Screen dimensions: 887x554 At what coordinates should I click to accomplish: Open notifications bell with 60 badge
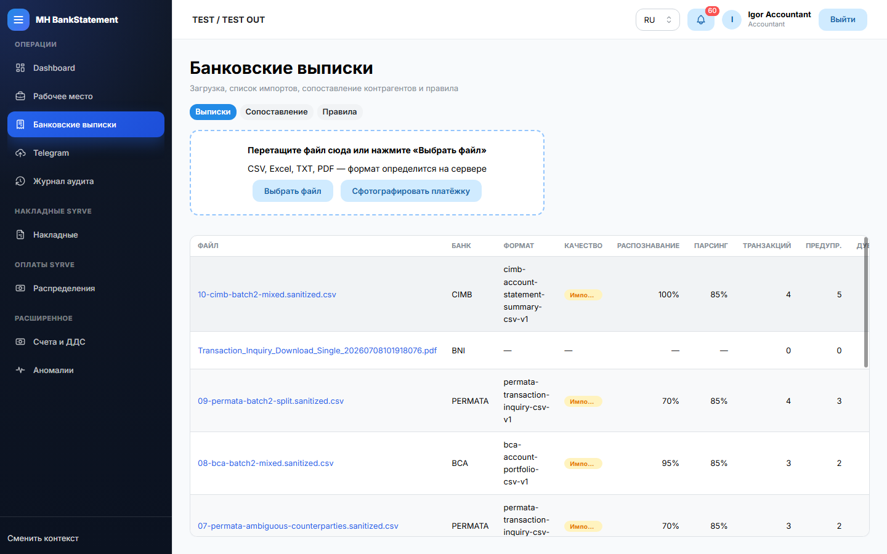tap(701, 20)
